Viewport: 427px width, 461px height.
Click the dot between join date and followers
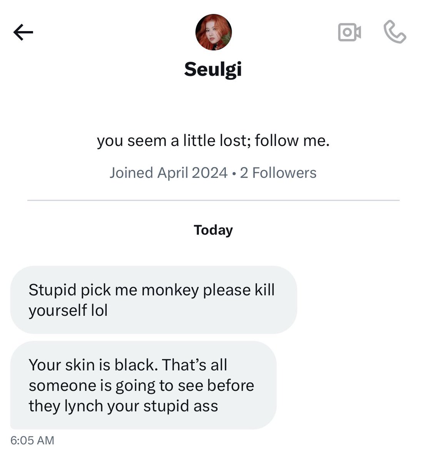pos(234,173)
